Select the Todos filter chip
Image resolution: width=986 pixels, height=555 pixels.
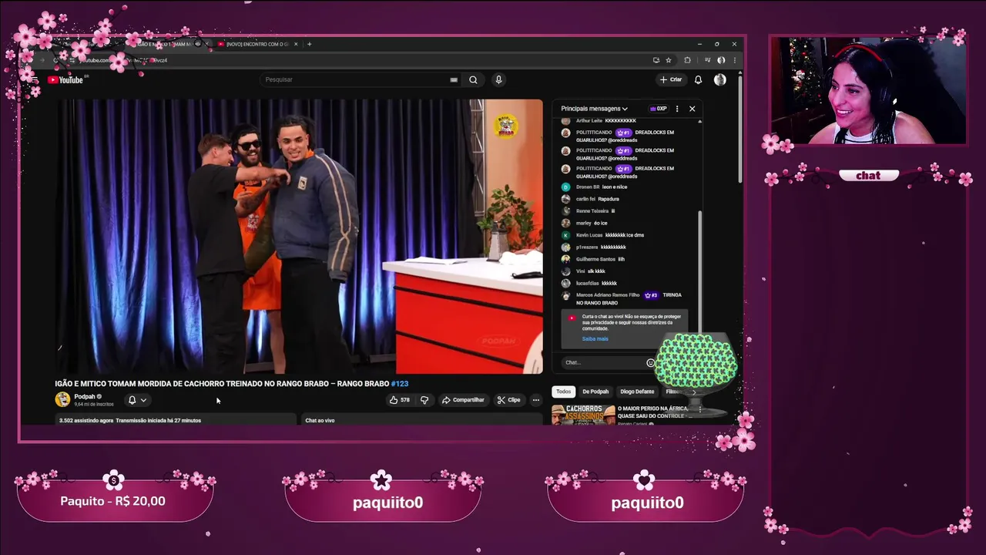click(x=564, y=392)
